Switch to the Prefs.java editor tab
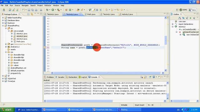Screen dimensions: 200x112 [91, 14]
